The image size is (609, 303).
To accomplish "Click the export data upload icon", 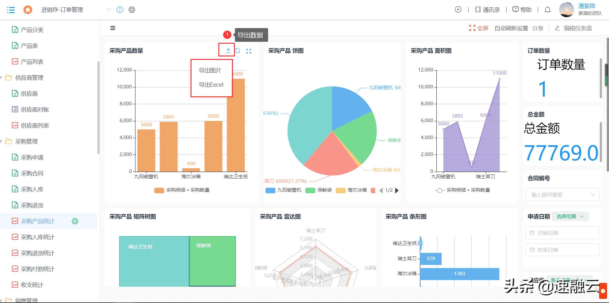I will point(228,51).
